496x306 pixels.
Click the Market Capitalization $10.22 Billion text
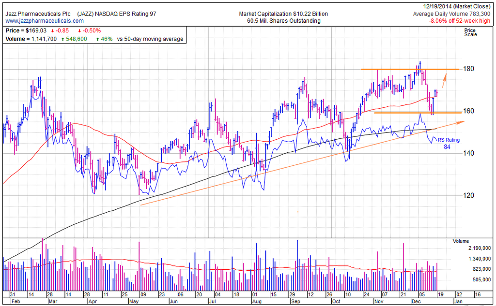(x=283, y=14)
